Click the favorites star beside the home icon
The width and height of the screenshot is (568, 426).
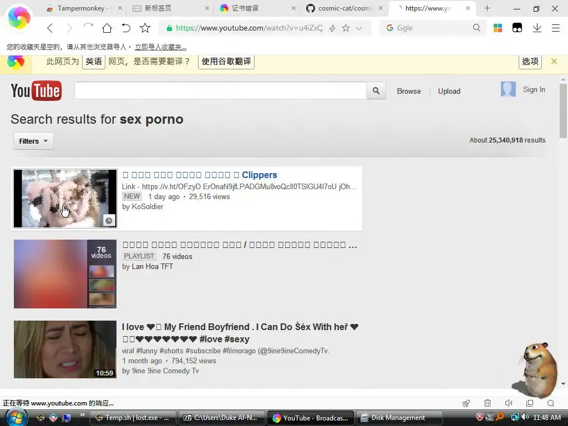coord(145,28)
